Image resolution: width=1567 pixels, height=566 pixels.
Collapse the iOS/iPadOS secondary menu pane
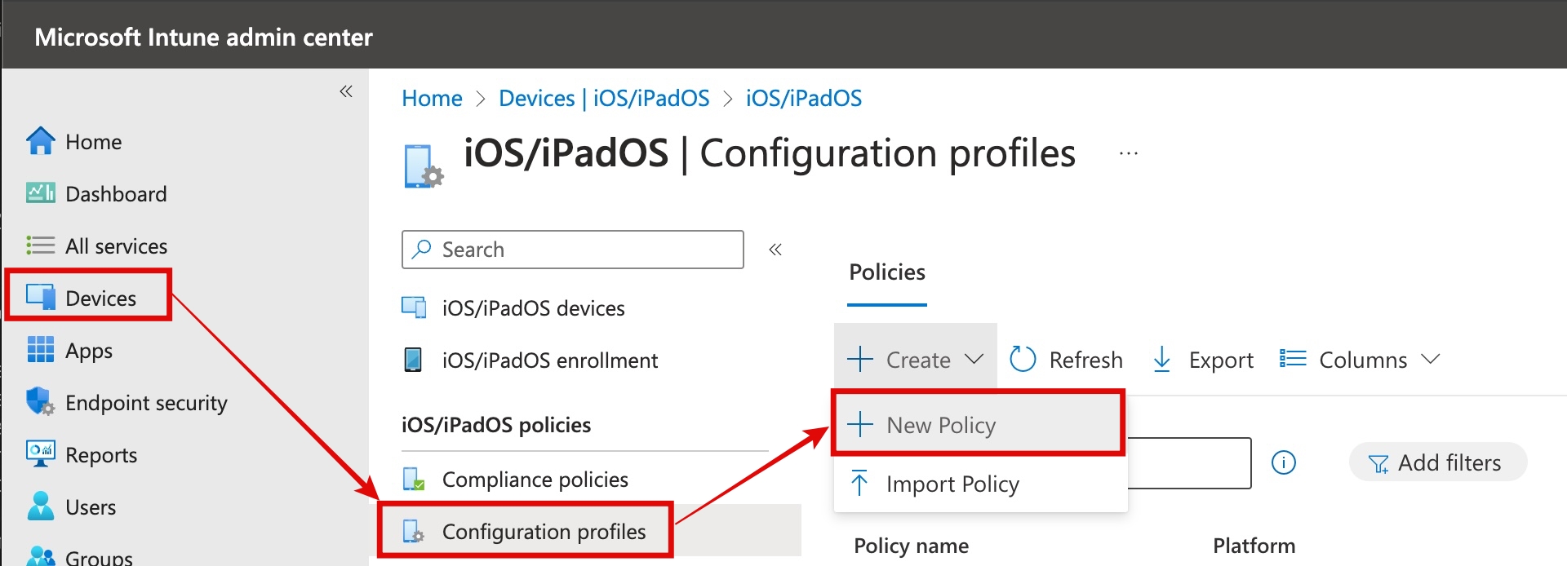click(x=775, y=250)
